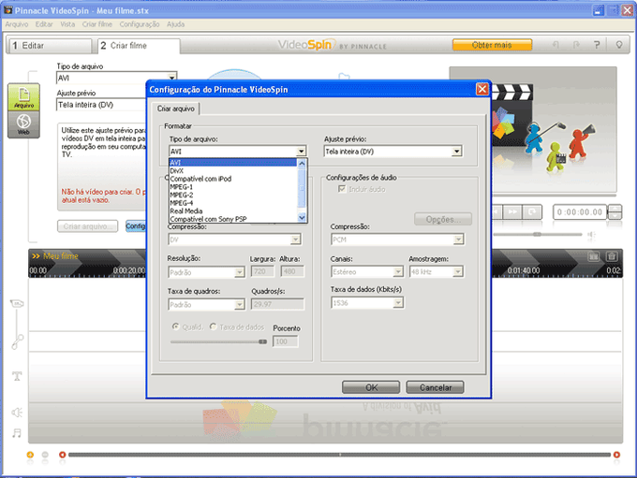
Task: Open main window Tipo de arquivo dropdown
Action: click(x=172, y=77)
